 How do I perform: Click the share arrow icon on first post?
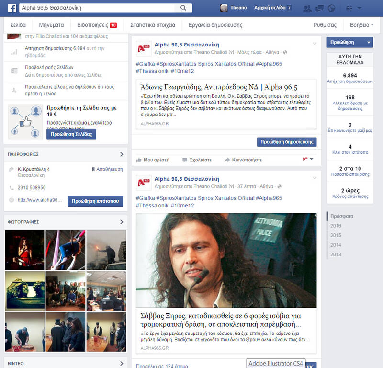point(227,160)
